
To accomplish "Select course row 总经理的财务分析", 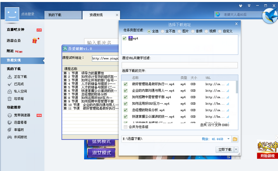I will (x=90, y=94).
